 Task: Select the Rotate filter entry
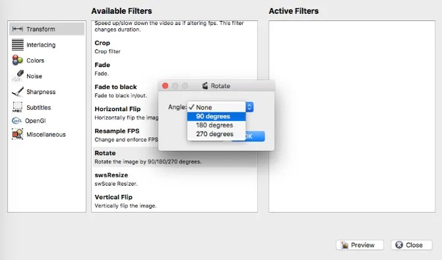(174, 157)
